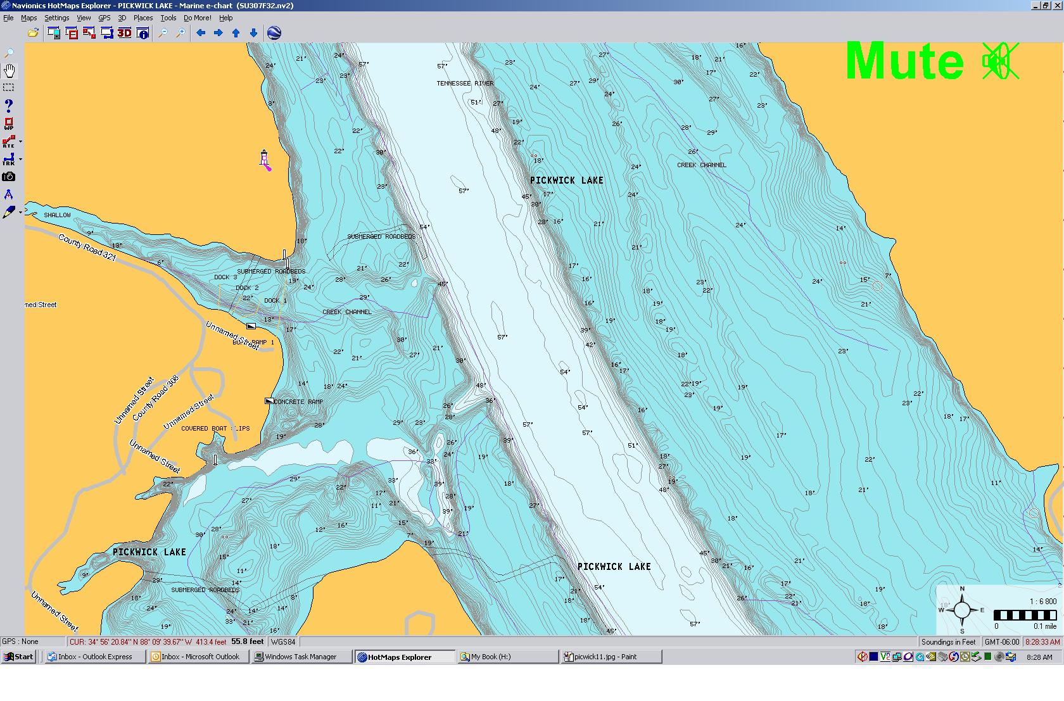Switch to 3D view from toolbar
Viewport: 1064px width, 701px height.
(124, 33)
